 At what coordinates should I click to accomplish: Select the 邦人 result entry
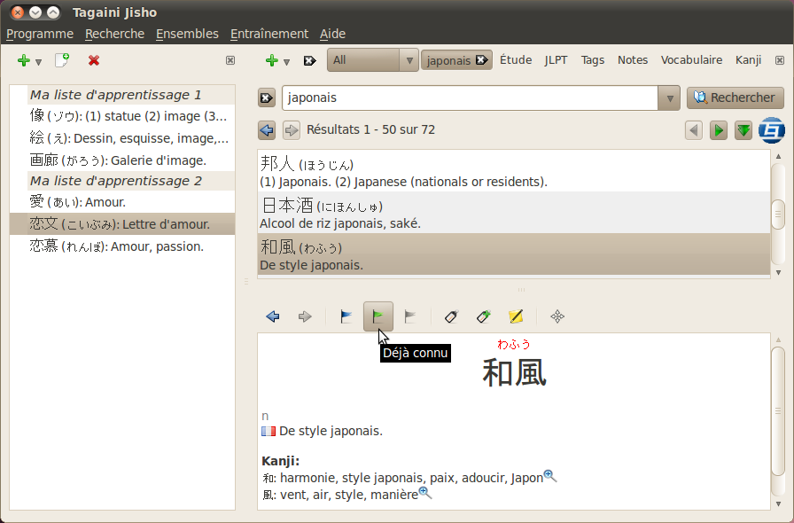(x=513, y=171)
